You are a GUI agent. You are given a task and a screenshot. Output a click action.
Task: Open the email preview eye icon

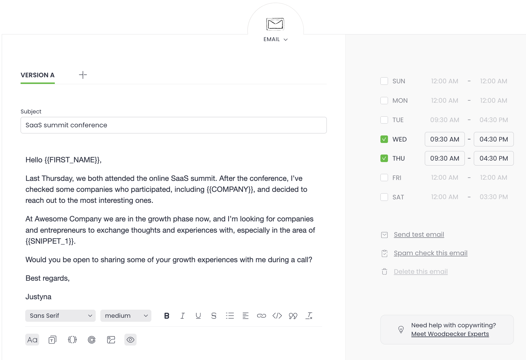[130, 339]
